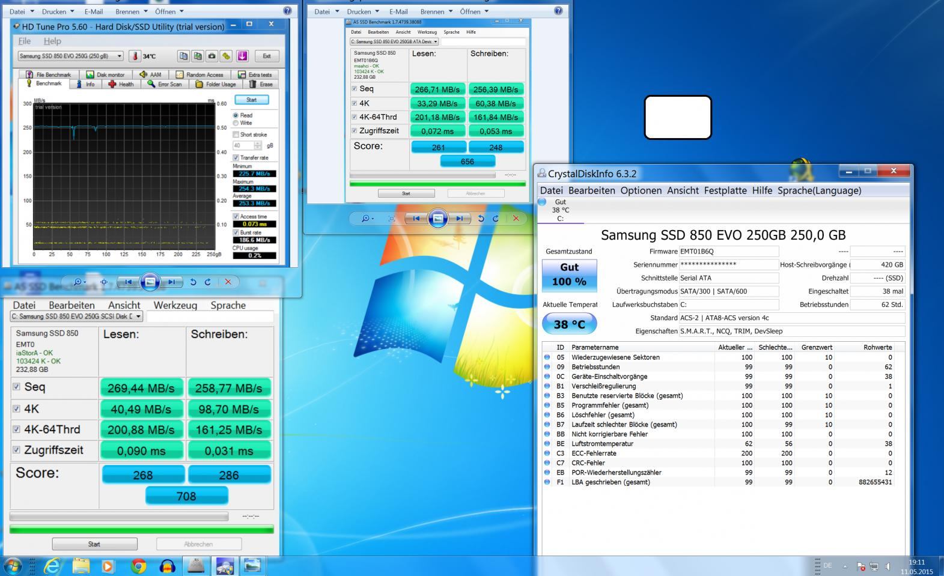The image size is (944, 576).
Task: Expand Brennen menu above HD Tune image
Action: [x=131, y=11]
